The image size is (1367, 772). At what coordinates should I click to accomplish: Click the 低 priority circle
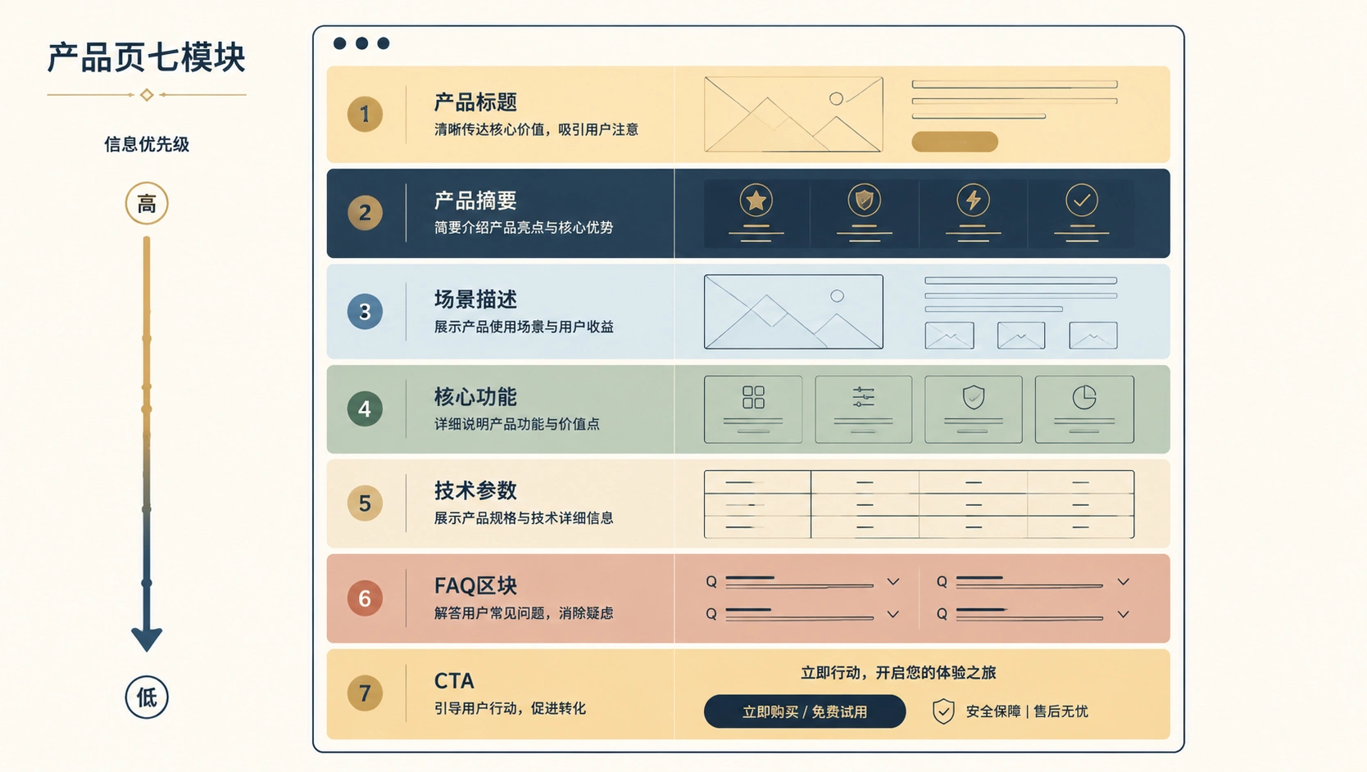pyautogui.click(x=147, y=698)
